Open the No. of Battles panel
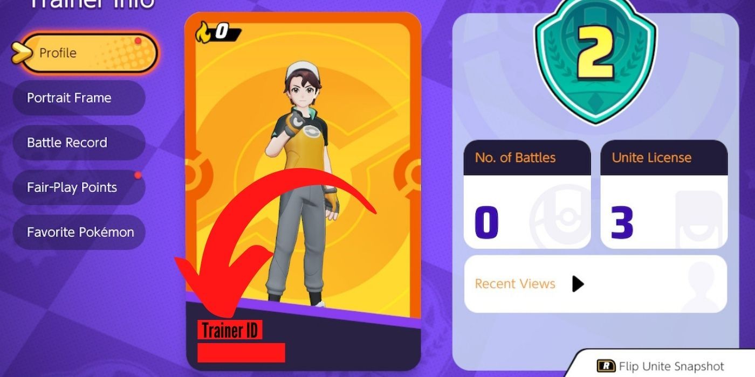 click(x=527, y=194)
